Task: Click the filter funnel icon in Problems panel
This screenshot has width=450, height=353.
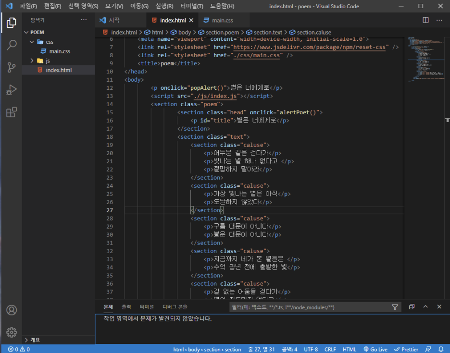Action: [395, 307]
